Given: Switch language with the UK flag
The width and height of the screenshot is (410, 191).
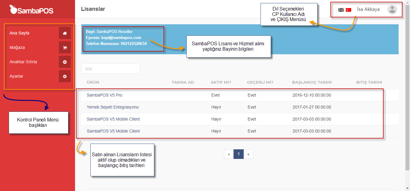Looking at the screenshot, I should (x=341, y=10).
